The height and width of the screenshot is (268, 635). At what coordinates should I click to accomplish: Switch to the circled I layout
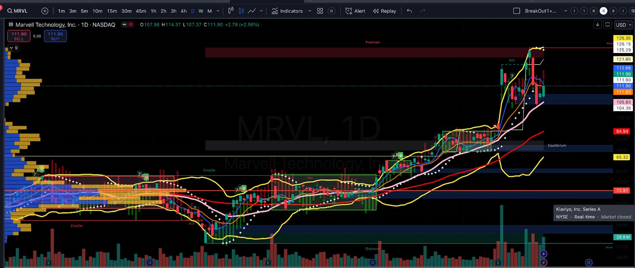(623, 11)
